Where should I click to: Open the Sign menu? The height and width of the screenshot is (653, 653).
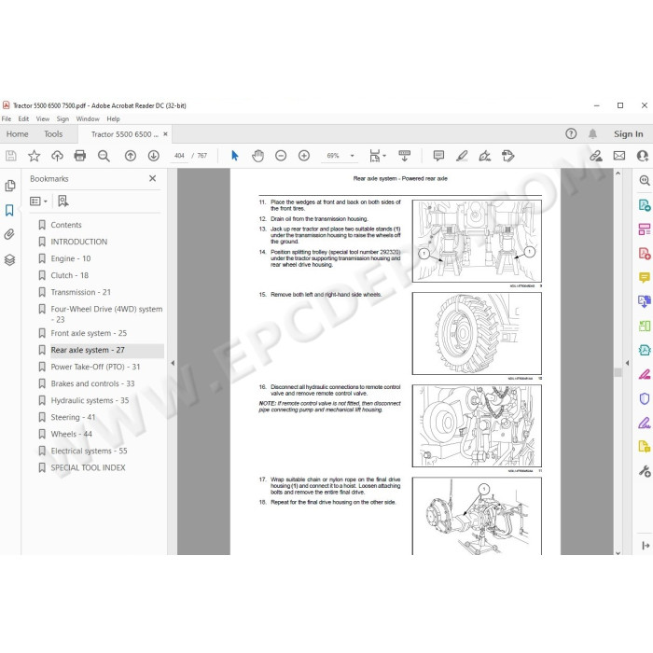(x=63, y=119)
